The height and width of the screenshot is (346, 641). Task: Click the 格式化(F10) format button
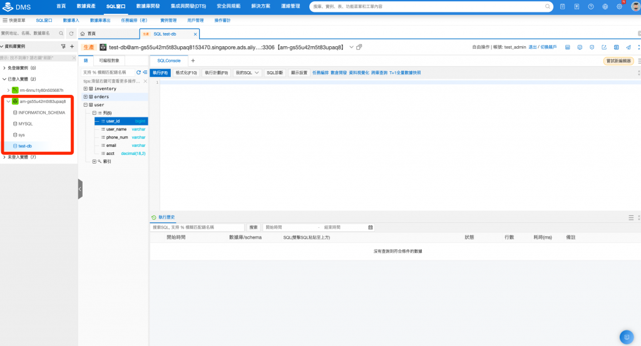click(187, 72)
